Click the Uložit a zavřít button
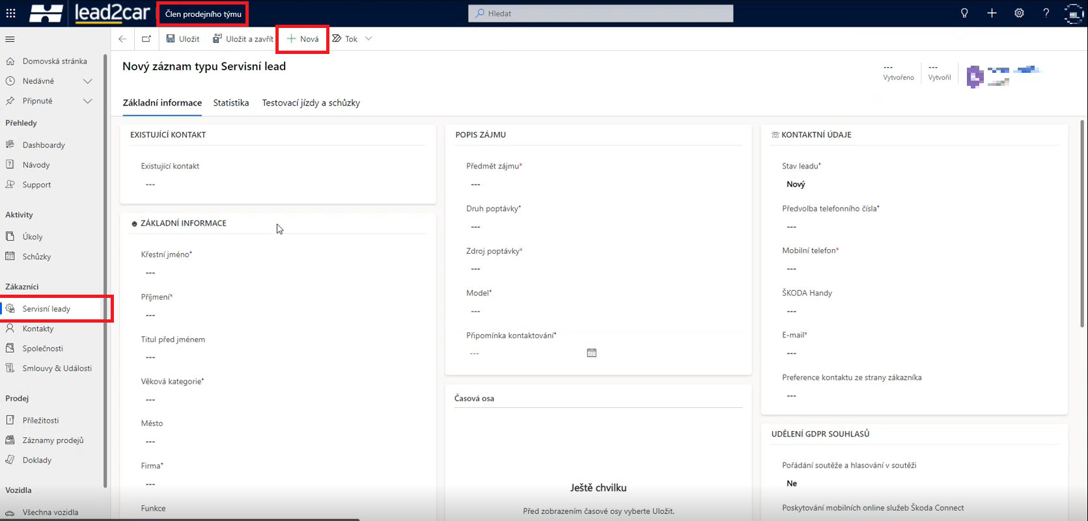The height and width of the screenshot is (521, 1088). click(243, 39)
